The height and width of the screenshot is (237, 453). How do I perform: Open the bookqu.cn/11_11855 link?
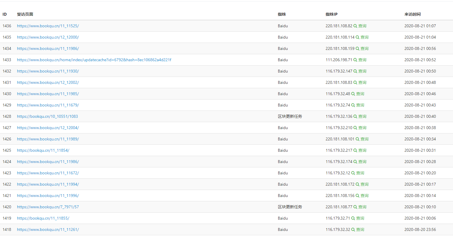pos(43,218)
